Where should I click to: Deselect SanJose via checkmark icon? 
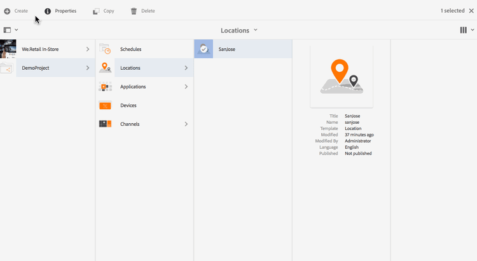click(x=204, y=49)
